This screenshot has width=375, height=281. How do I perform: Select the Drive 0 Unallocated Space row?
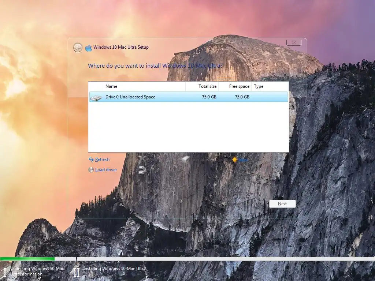coord(189,97)
